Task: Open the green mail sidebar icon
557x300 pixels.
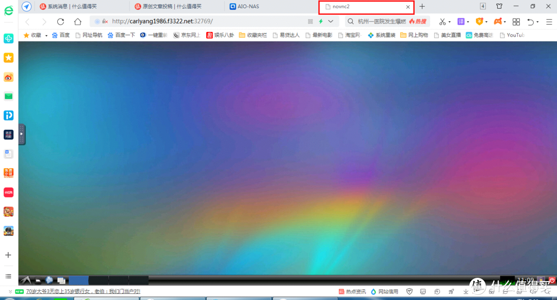Action: (9, 96)
